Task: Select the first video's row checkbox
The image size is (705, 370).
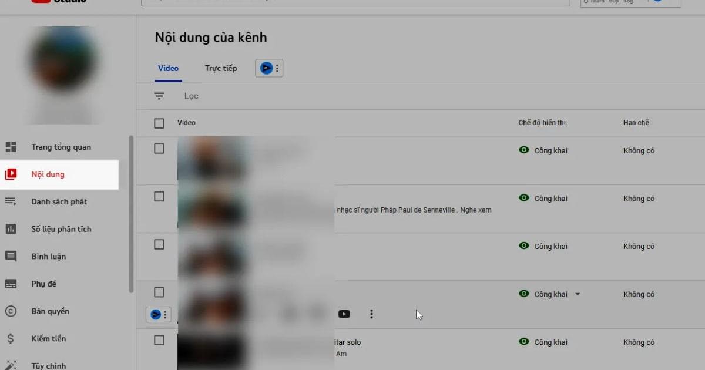Action: [159, 149]
